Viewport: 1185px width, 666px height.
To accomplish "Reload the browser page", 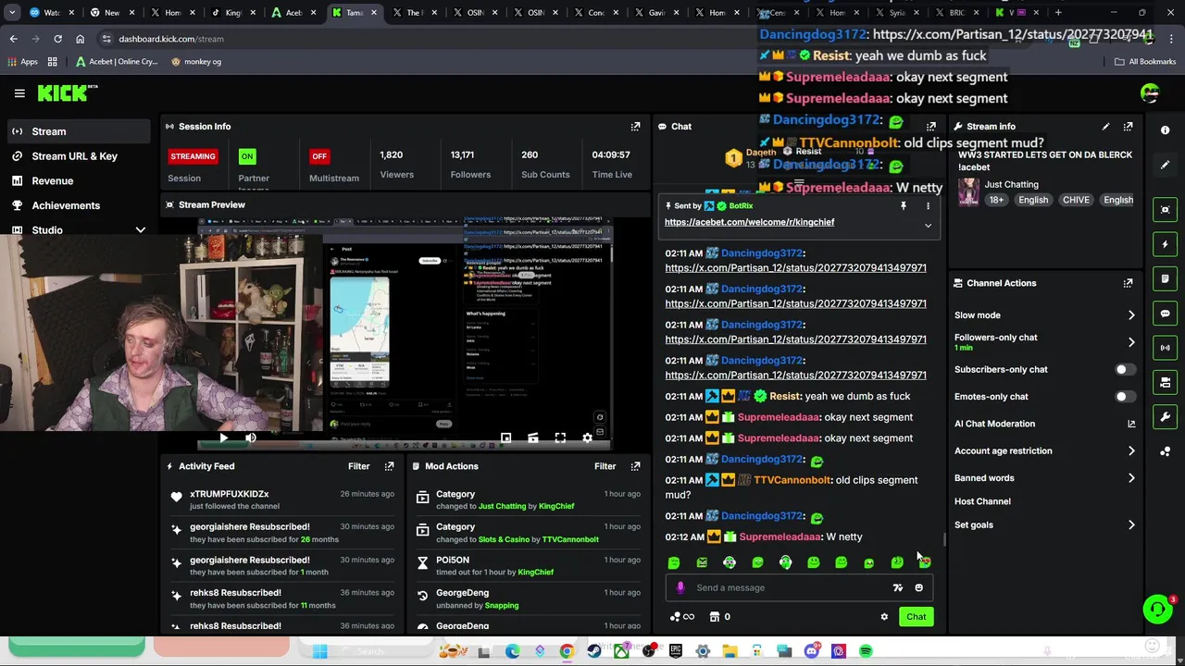I will pos(57,39).
